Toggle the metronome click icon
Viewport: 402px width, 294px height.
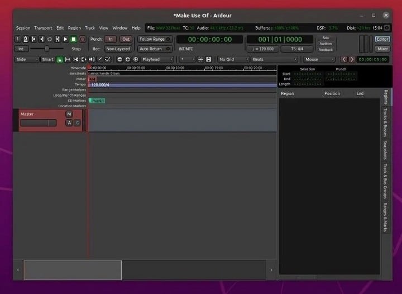[26, 39]
